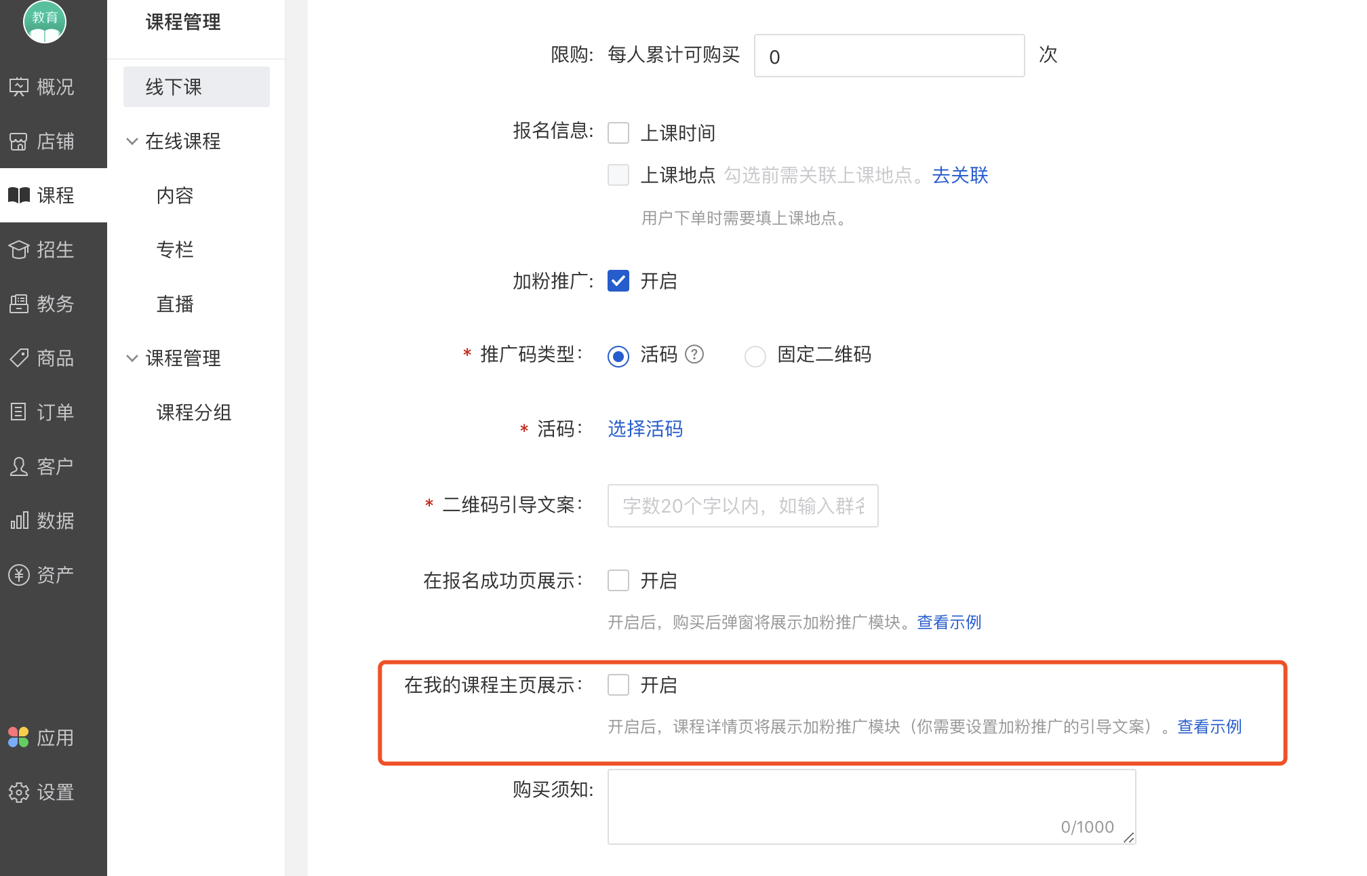Collapse the 课程管理 submenu chevron

132,358
